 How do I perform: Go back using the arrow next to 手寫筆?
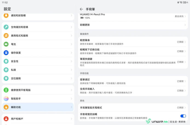(81, 9)
